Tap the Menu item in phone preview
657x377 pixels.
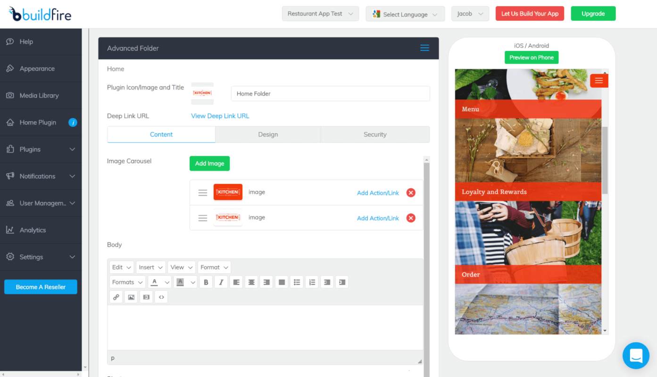click(x=528, y=109)
